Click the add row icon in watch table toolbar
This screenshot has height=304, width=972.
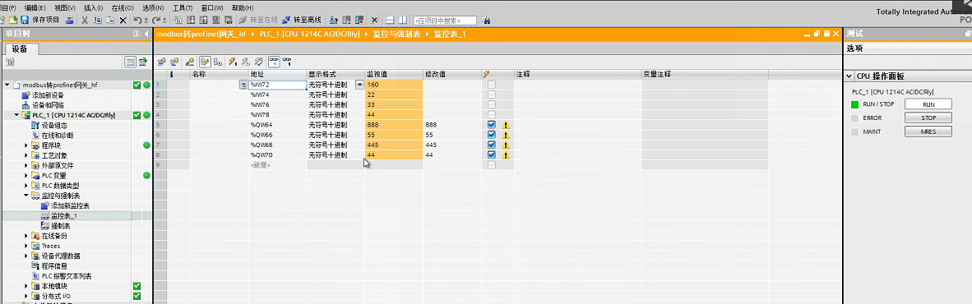tap(174, 62)
